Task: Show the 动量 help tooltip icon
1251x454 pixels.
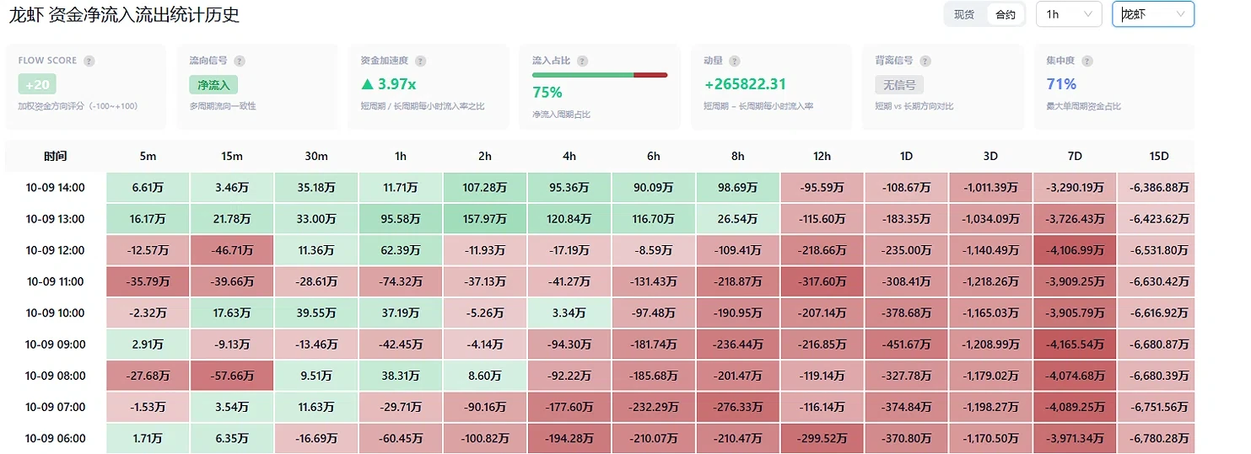Action: [735, 61]
